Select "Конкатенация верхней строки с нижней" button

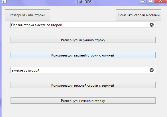(x=83, y=55)
